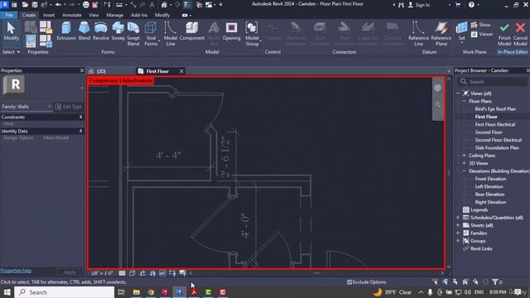Click the Opening tool
The image size is (530, 298).
[x=232, y=31]
